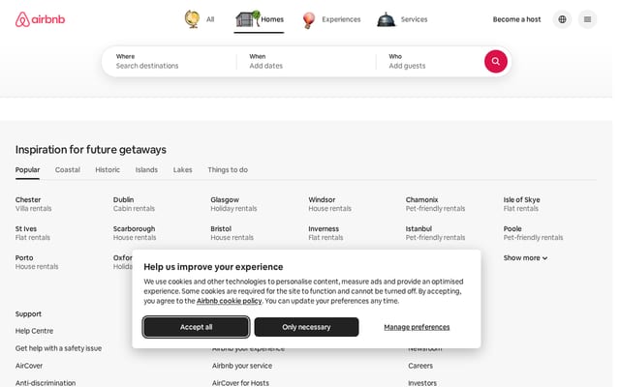Open Manage preferences link

pos(417,327)
